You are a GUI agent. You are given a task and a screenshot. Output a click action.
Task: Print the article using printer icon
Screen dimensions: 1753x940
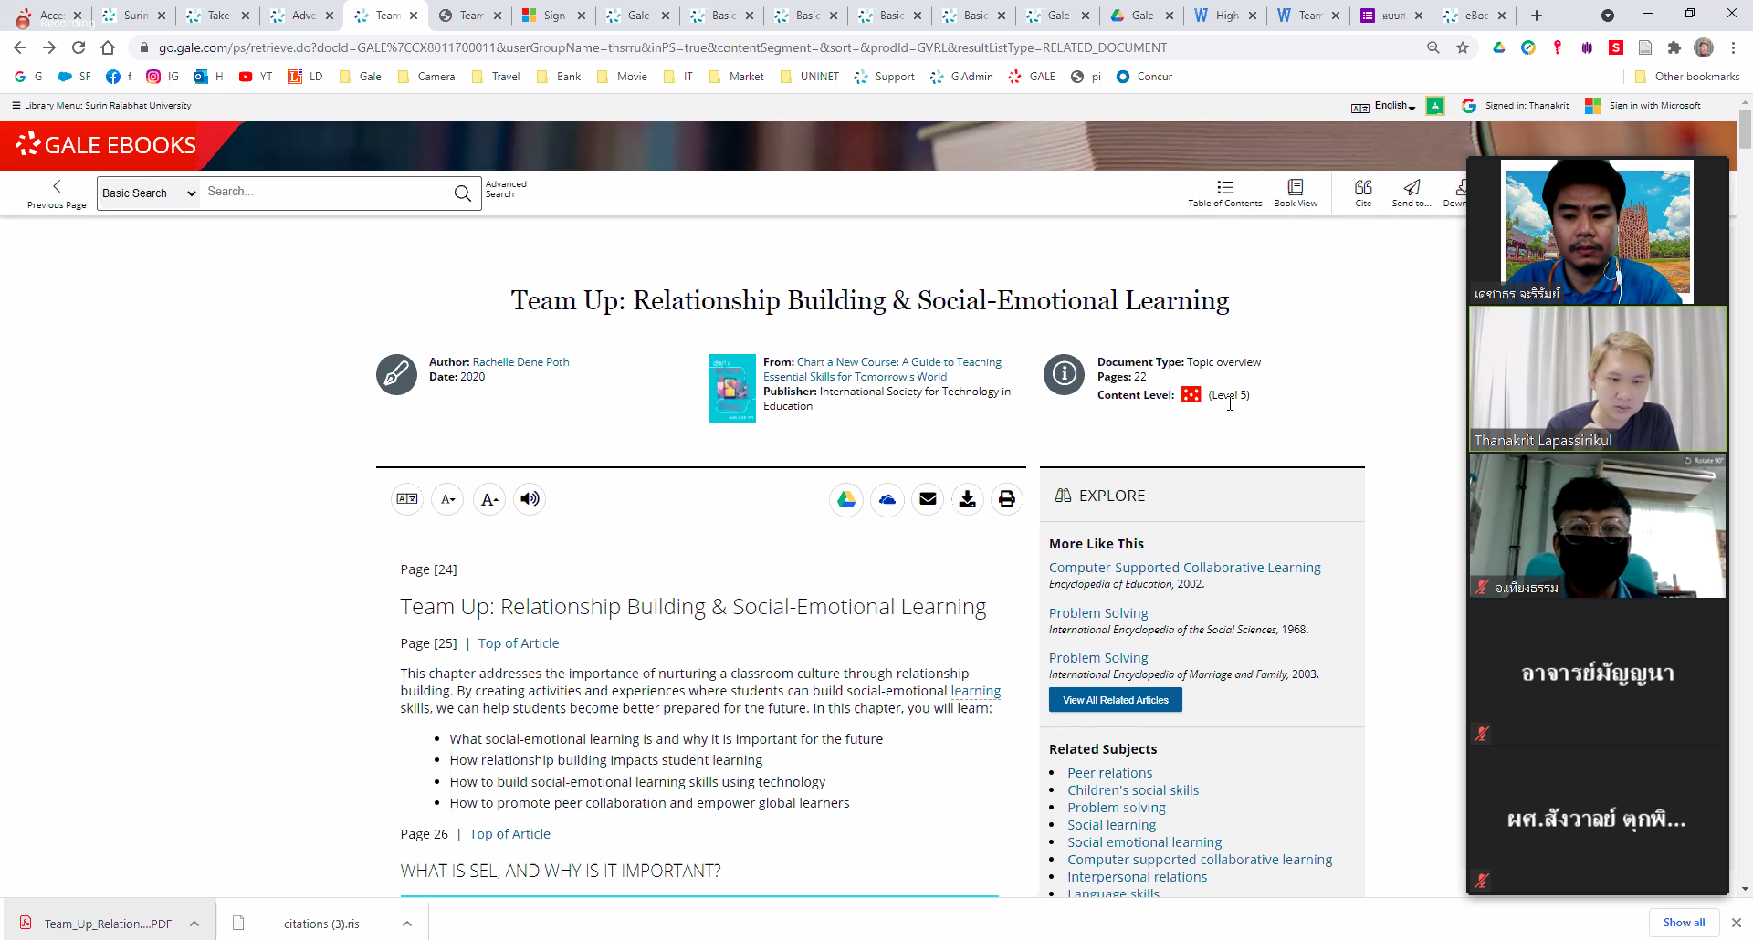[1006, 499]
